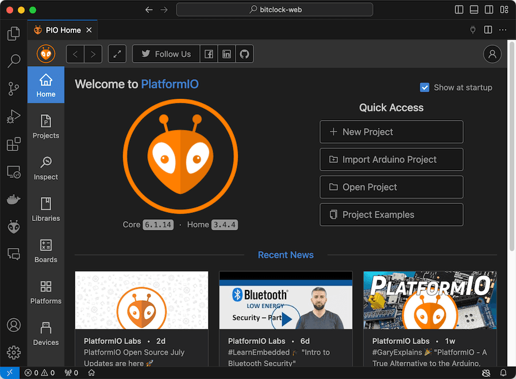Click Import Arduino Project button
The height and width of the screenshot is (379, 516).
[x=391, y=160]
